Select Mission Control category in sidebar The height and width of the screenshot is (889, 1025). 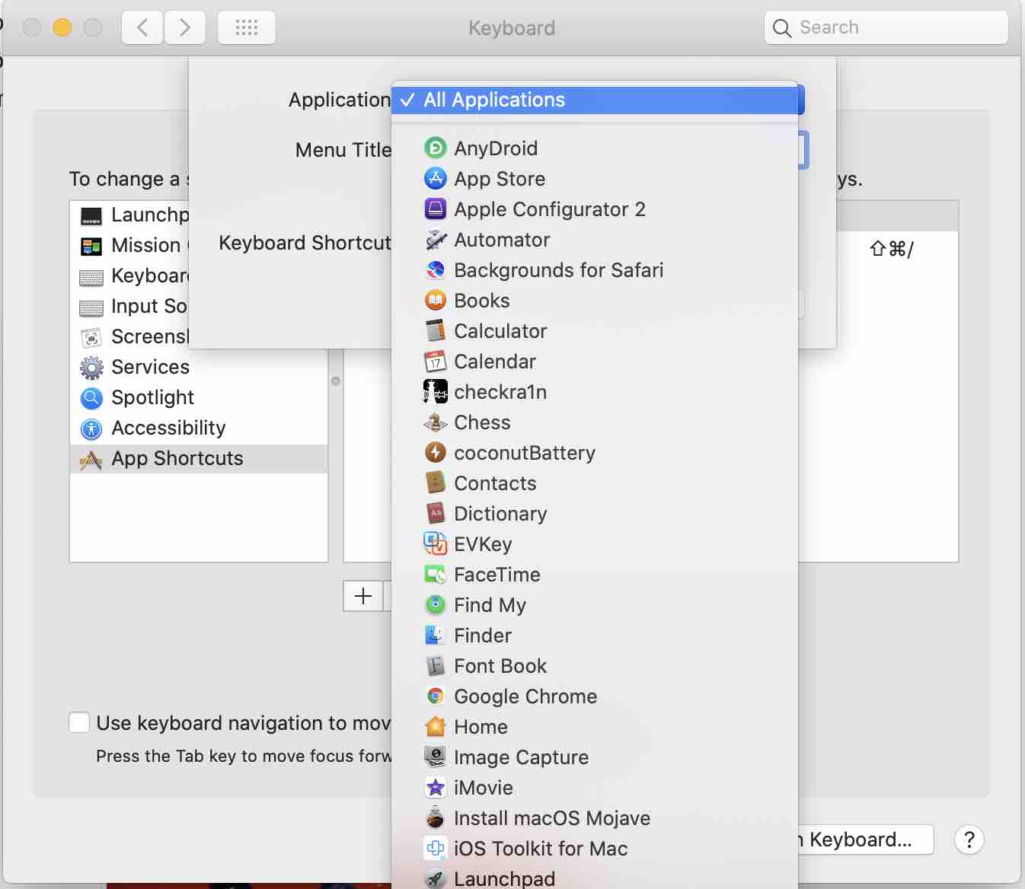[x=129, y=245]
